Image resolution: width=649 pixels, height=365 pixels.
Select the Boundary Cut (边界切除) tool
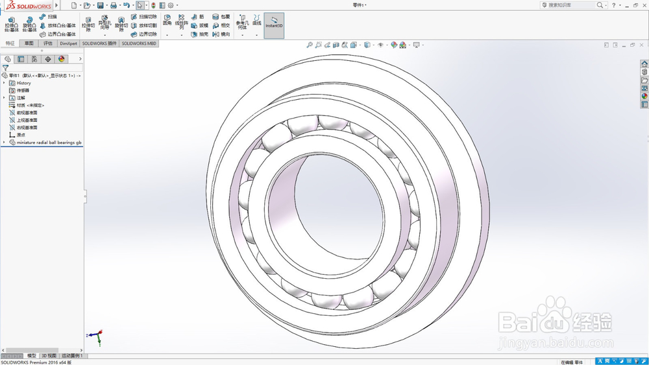(x=143, y=34)
